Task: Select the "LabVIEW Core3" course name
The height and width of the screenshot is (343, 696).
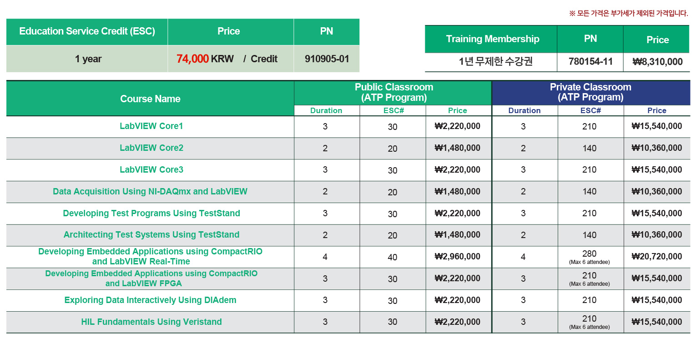Action: [x=151, y=170]
